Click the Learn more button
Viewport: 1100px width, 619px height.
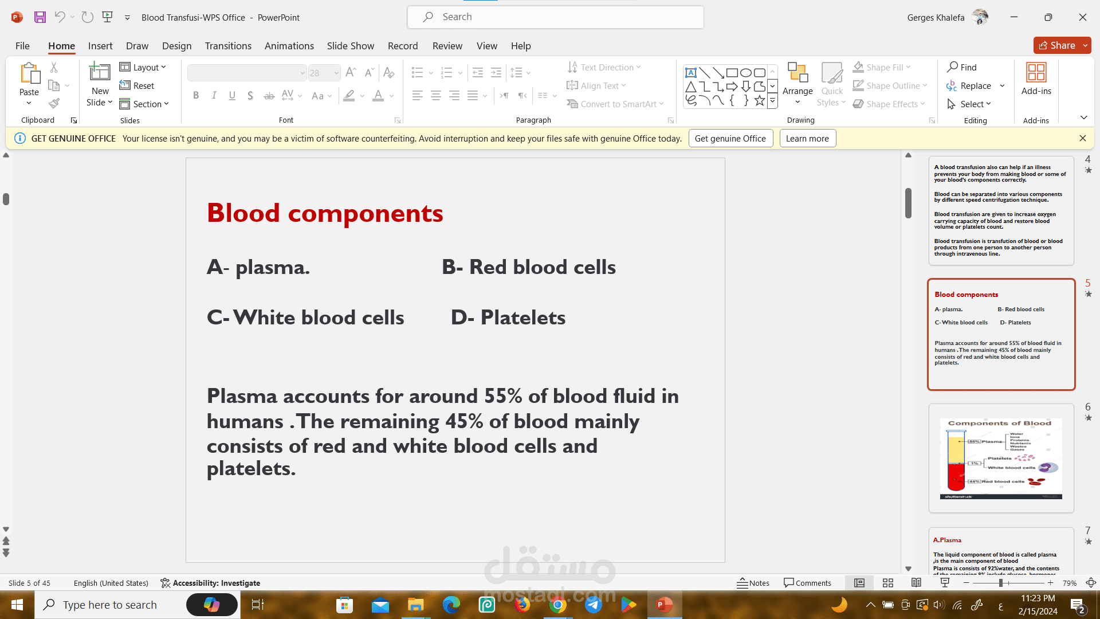pos(807,138)
